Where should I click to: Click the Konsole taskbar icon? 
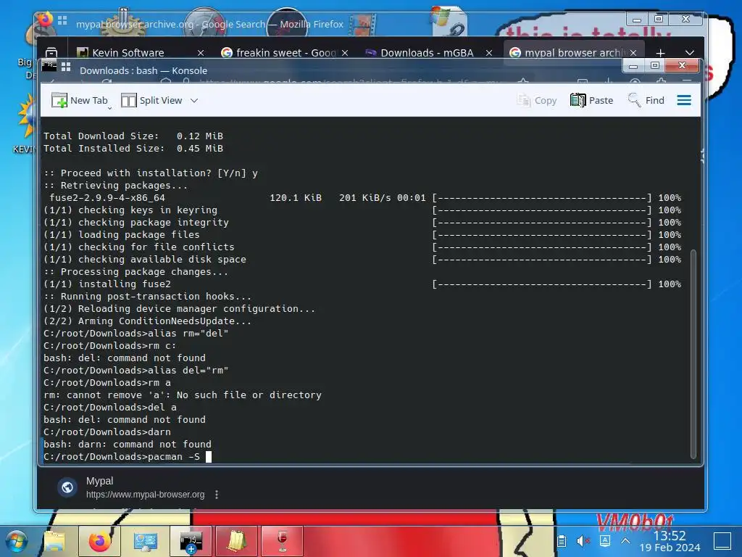[191, 541]
